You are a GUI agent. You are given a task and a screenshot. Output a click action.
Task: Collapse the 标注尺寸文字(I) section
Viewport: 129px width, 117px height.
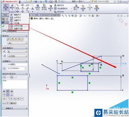tap(27, 74)
